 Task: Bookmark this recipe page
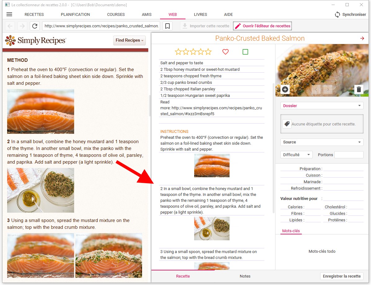(x=167, y=26)
